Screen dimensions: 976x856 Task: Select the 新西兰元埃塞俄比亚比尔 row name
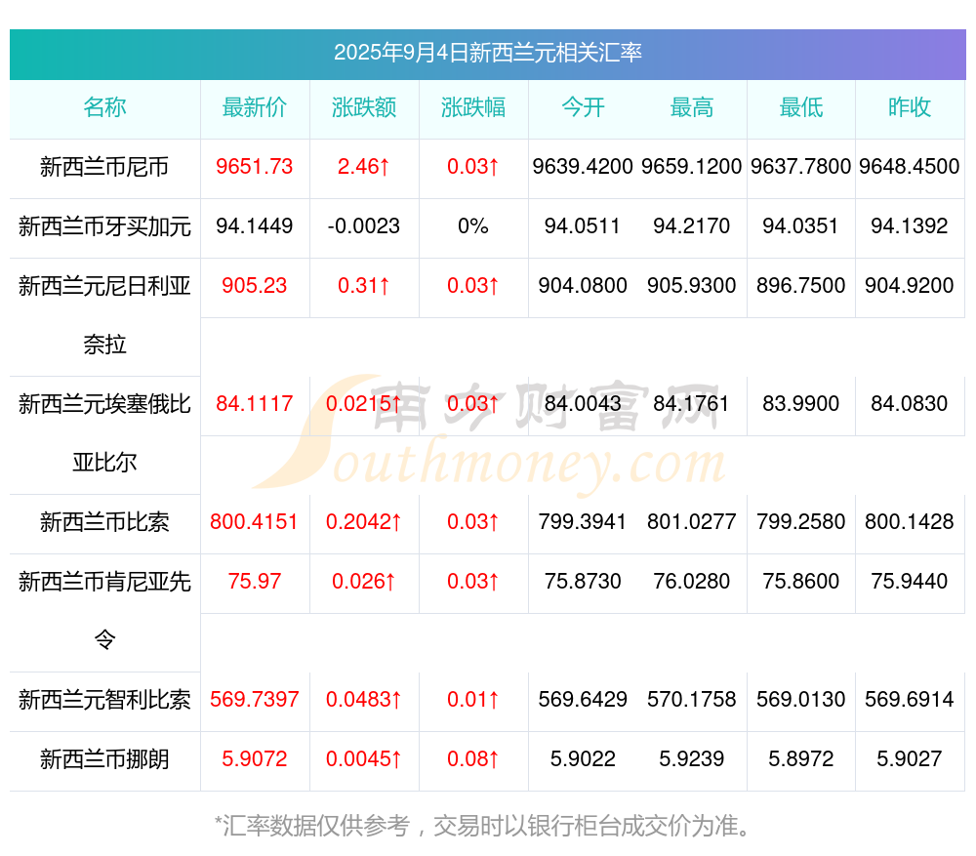(104, 433)
